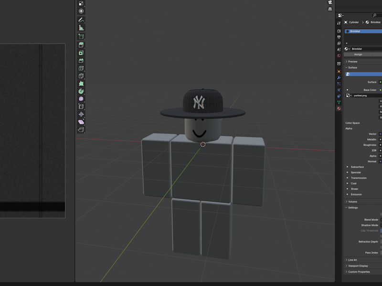Click the Properties search field magnifier
This screenshot has height=286, width=382.
tap(374, 15)
